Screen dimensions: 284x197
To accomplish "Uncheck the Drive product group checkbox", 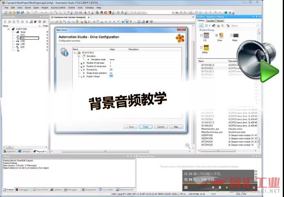I will click(x=217, y=35).
